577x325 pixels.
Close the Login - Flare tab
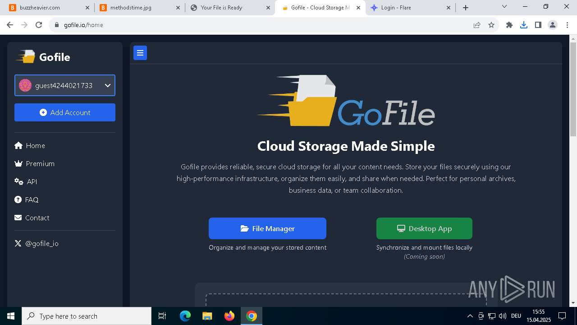[449, 8]
